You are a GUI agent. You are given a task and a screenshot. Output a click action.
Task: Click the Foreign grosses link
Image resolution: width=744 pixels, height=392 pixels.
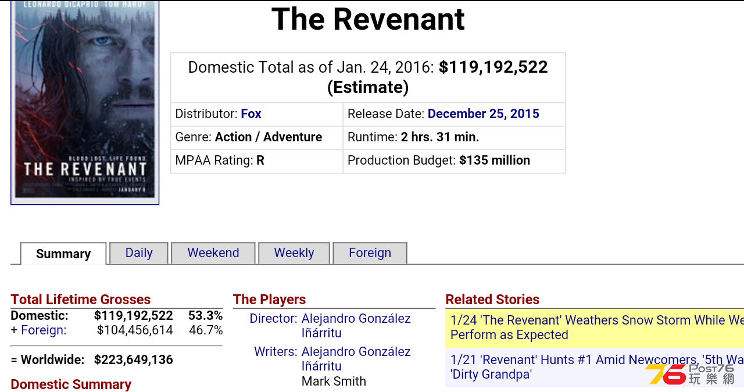tap(44, 330)
